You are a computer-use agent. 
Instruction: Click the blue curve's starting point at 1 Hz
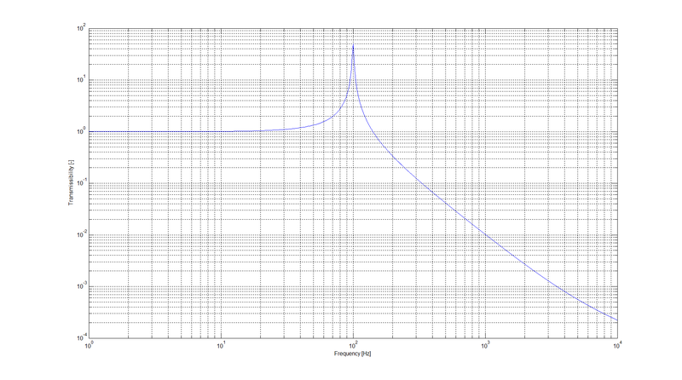(90, 131)
